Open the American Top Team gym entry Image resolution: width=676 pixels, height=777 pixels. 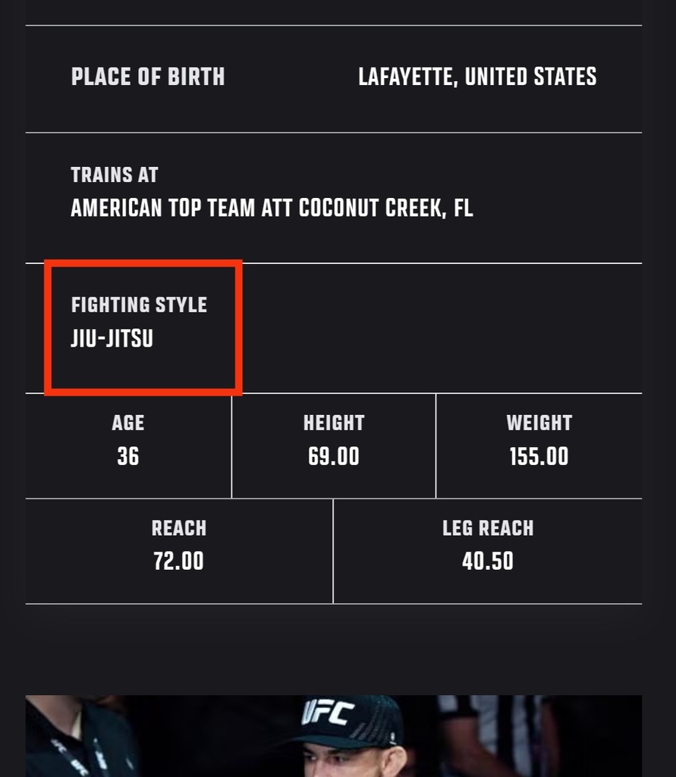pyautogui.click(x=272, y=208)
